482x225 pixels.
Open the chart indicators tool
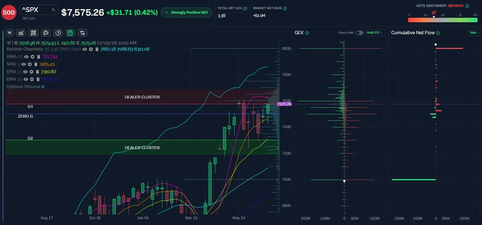point(21,33)
